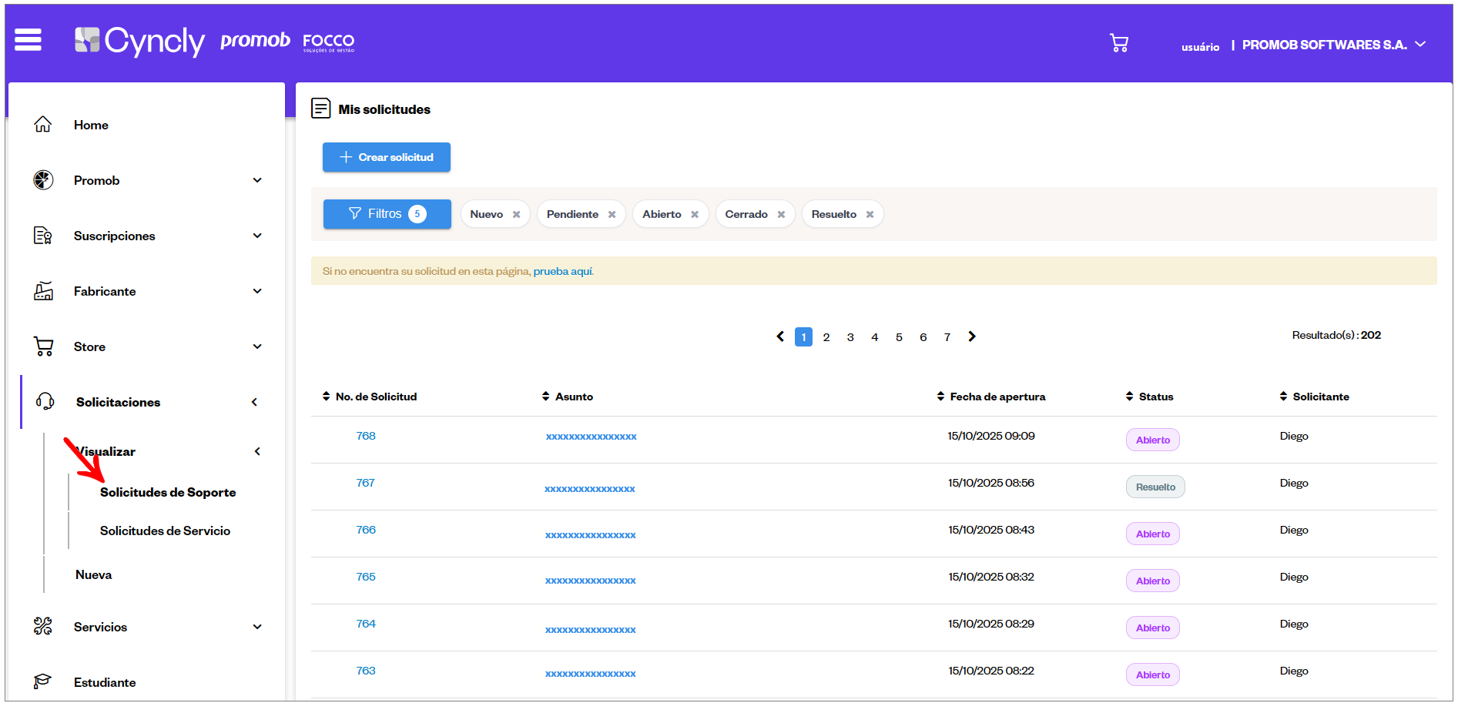
Task: Click the Filtros button
Action: (387, 214)
